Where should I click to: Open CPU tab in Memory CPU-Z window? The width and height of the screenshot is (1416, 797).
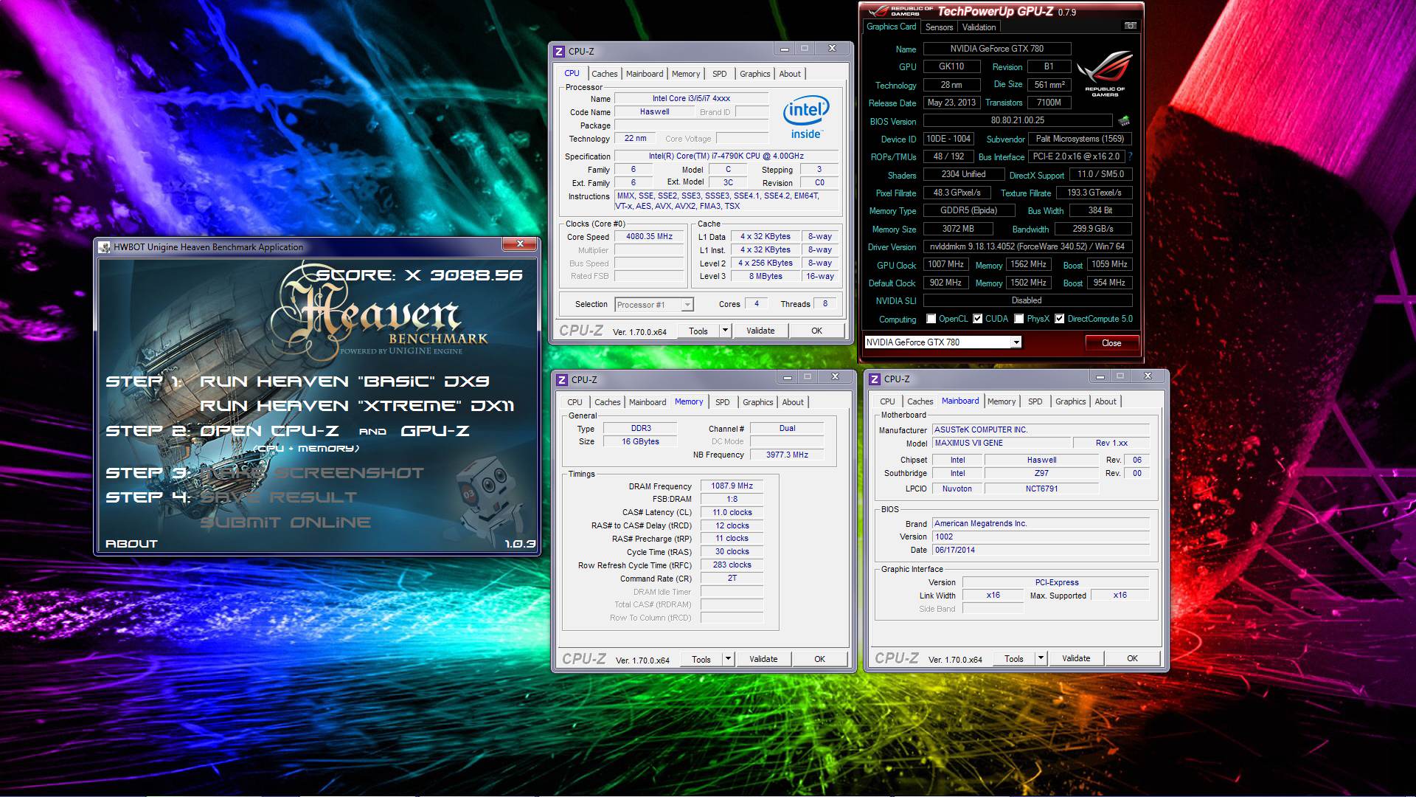575,402
